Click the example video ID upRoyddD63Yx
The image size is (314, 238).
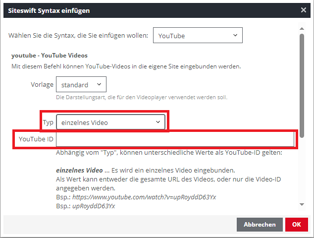[x=93, y=206]
